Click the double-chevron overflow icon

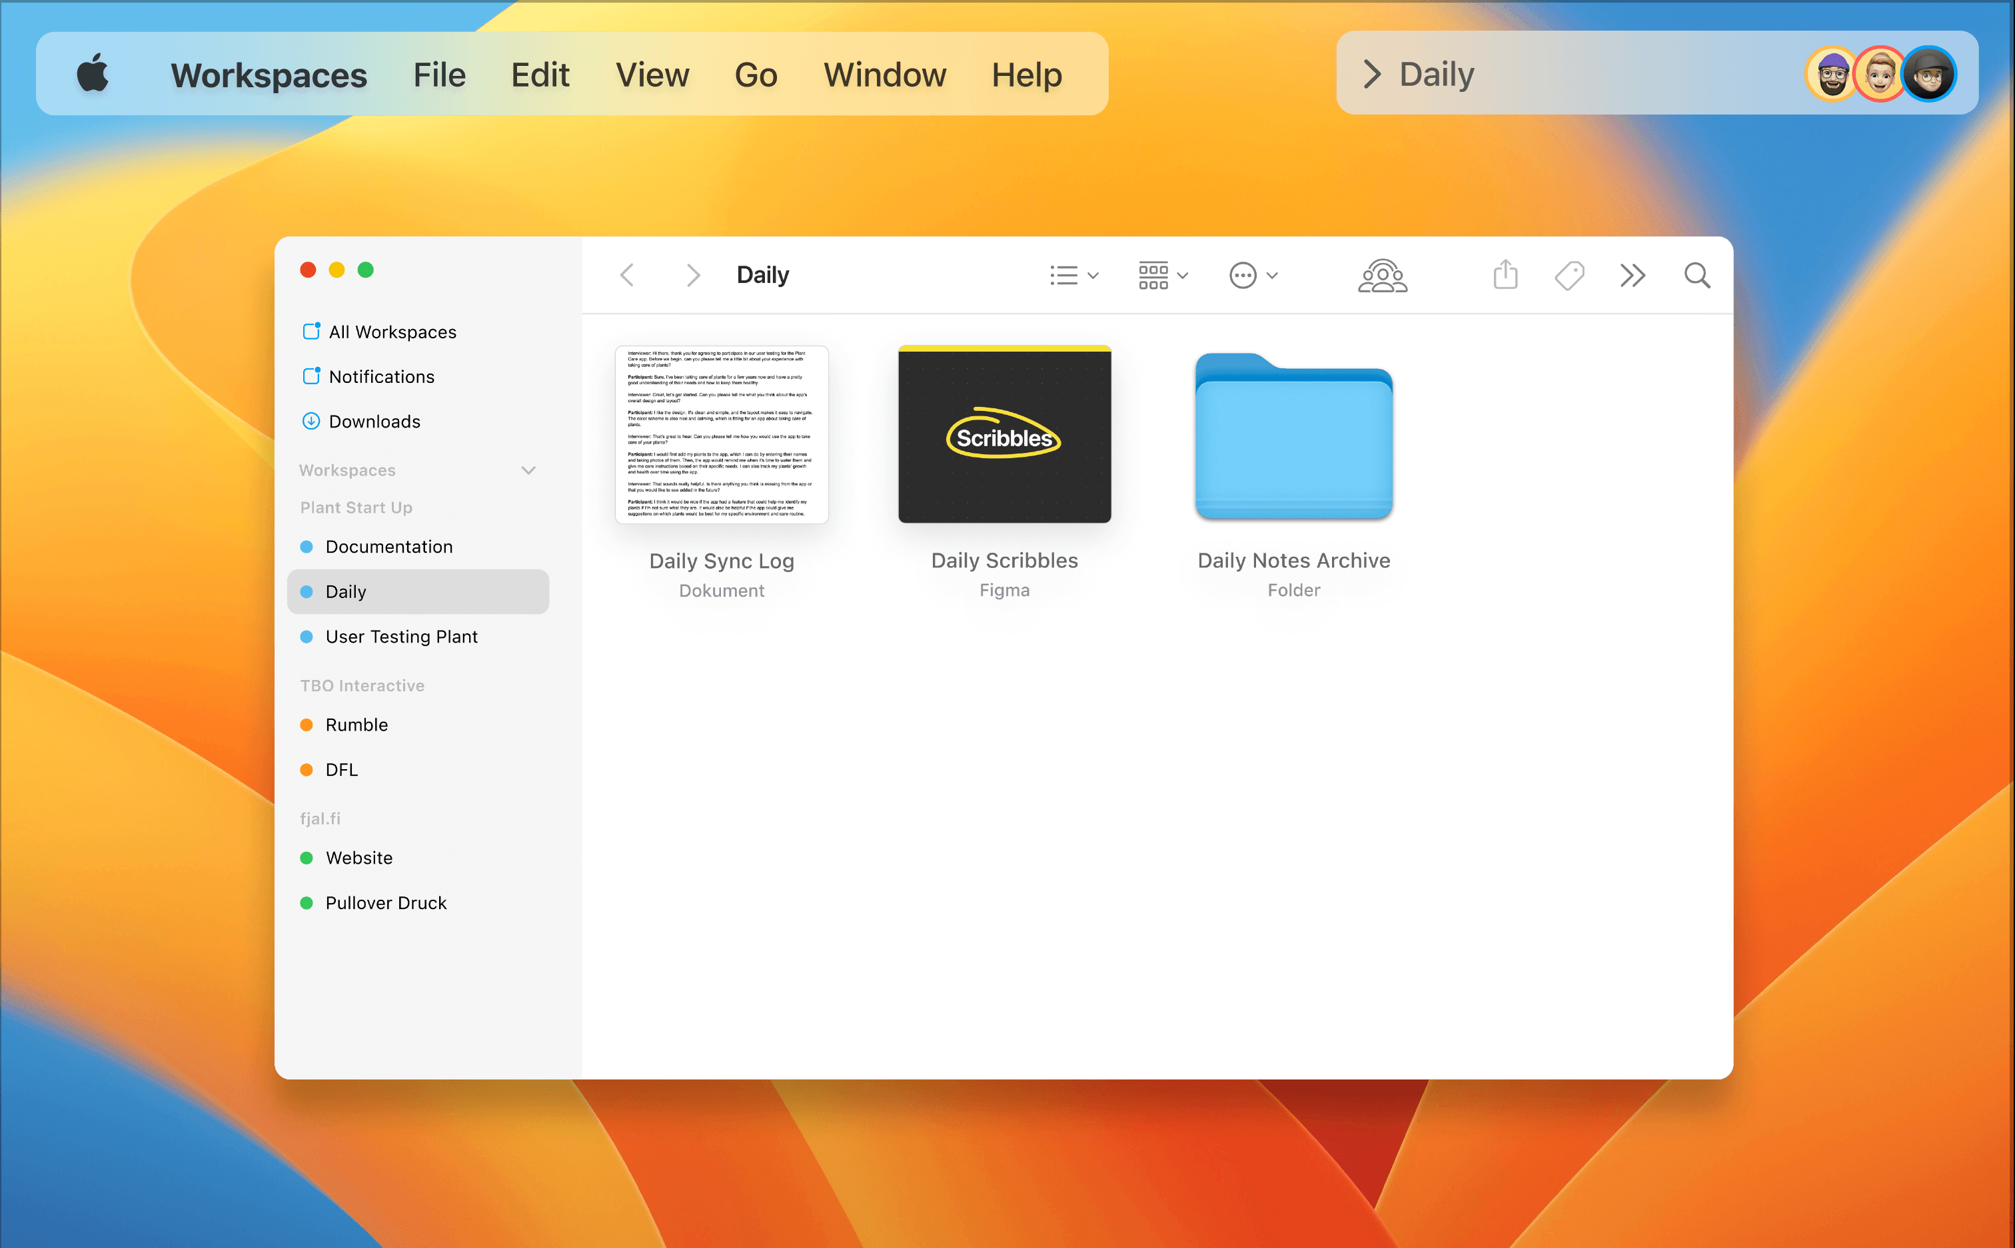tap(1633, 275)
